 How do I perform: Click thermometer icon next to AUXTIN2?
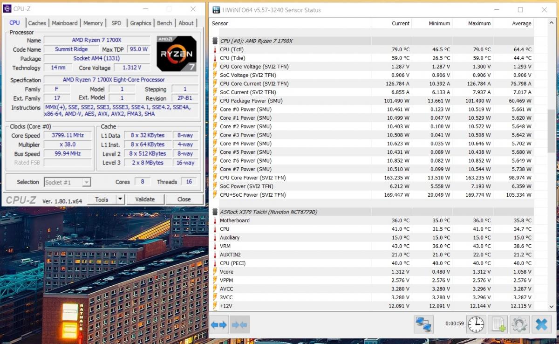click(215, 255)
